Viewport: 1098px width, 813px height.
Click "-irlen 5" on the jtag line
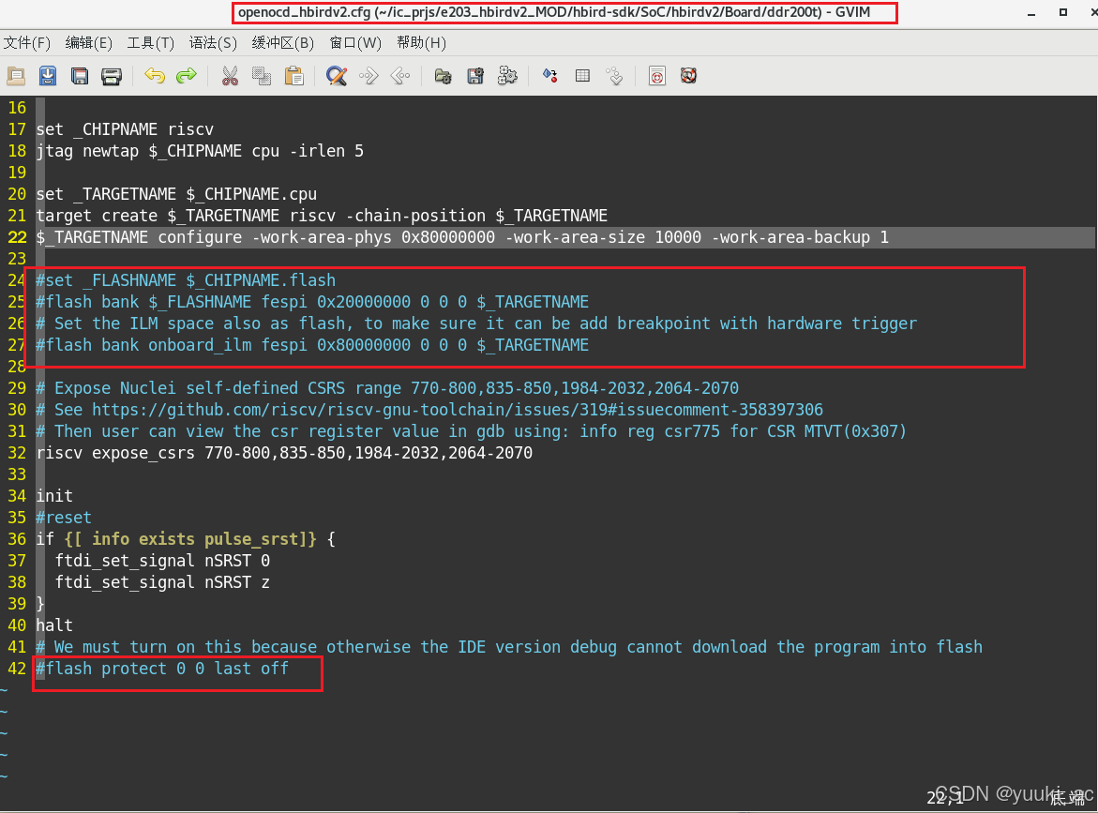click(x=326, y=151)
